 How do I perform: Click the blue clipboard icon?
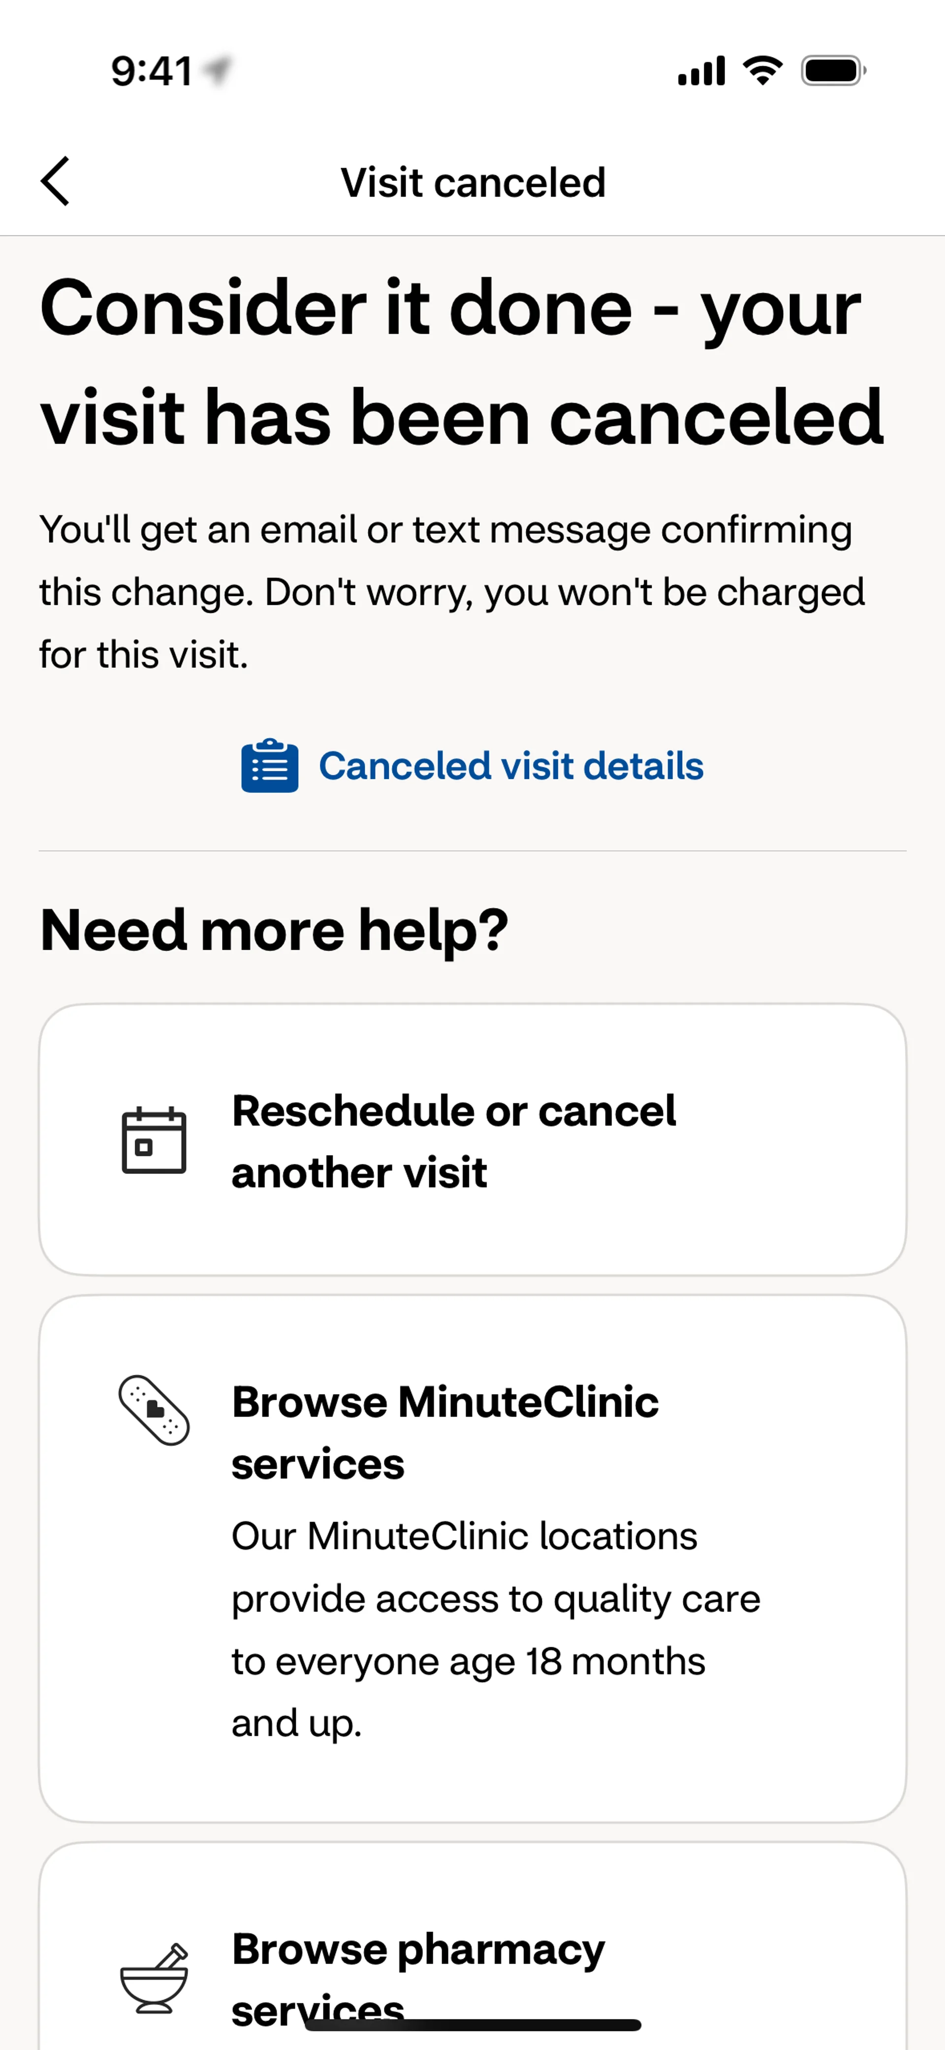coord(270,765)
